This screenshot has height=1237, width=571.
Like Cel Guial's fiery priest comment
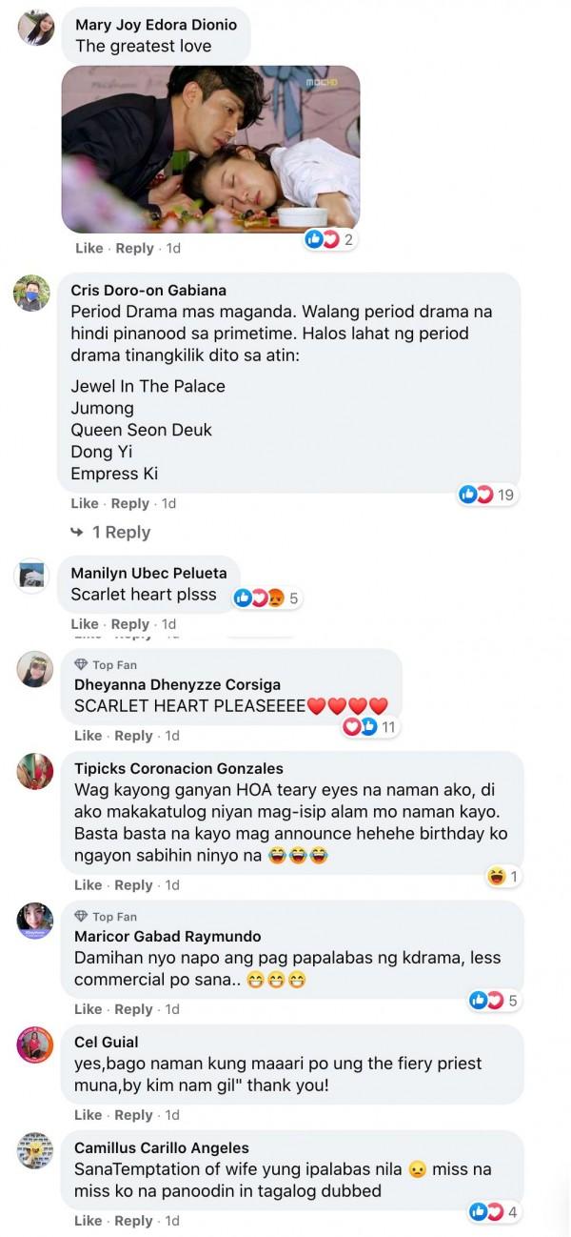pos(88,1114)
